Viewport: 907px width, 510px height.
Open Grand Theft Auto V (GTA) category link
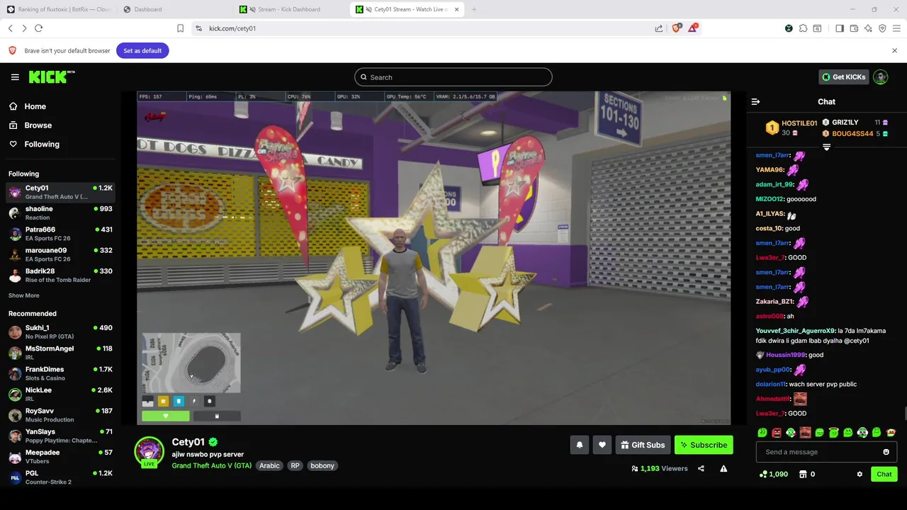click(211, 465)
